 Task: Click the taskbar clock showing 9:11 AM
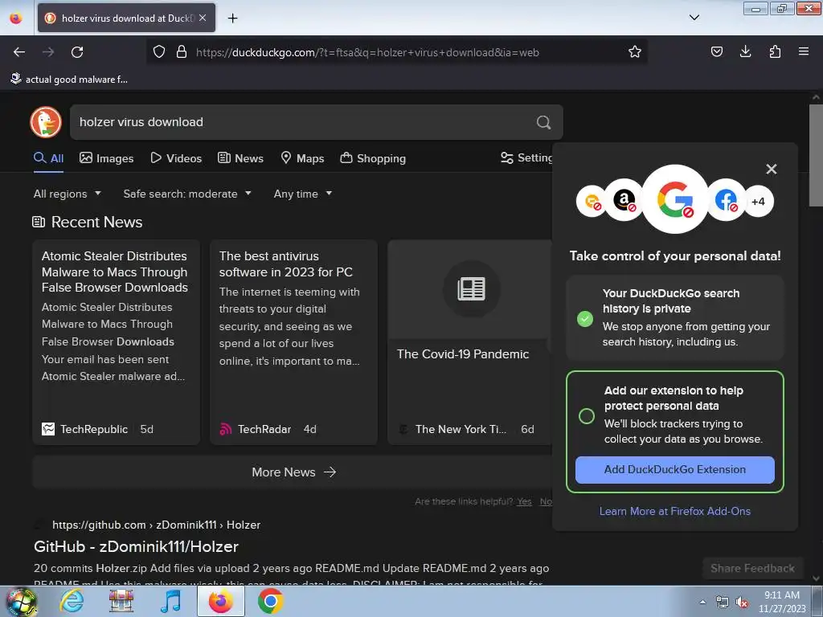(781, 602)
